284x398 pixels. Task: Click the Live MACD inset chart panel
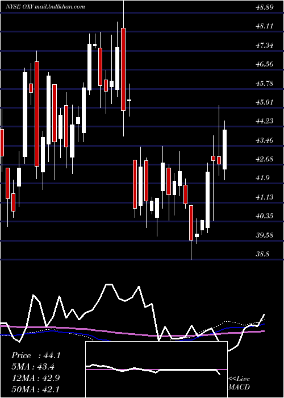point(156,370)
